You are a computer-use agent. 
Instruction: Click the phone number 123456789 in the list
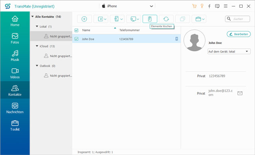(x=126, y=39)
